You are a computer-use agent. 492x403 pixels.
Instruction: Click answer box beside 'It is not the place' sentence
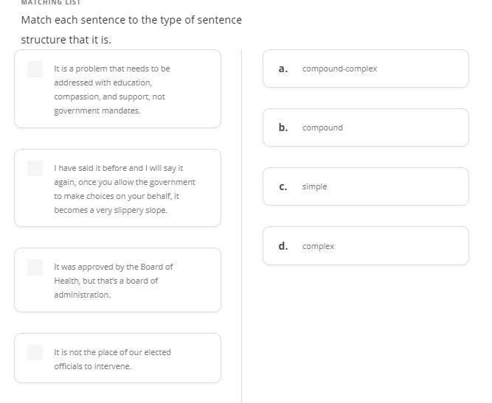pos(35,352)
